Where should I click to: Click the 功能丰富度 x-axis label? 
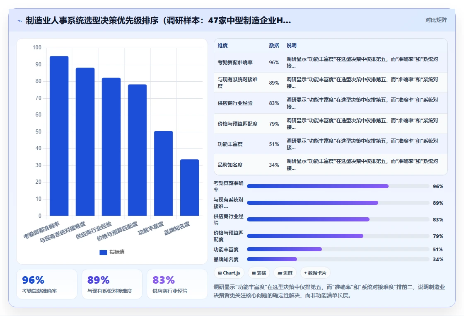(151, 228)
